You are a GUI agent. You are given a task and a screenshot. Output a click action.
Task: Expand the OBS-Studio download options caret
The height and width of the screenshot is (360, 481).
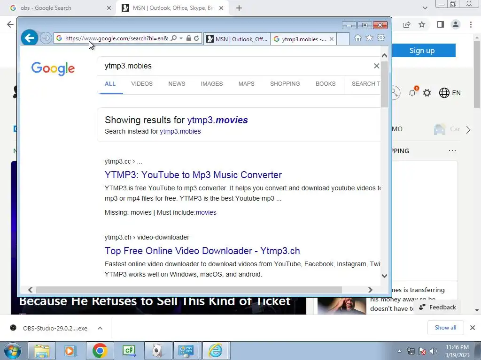(100, 328)
